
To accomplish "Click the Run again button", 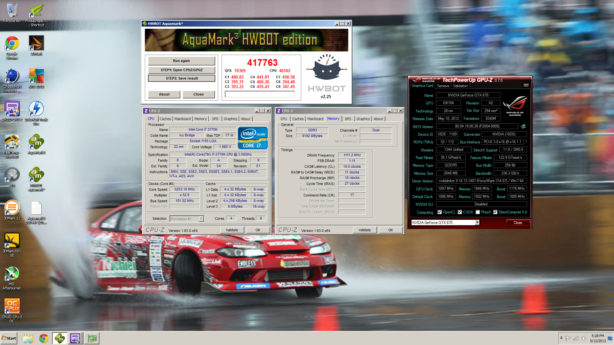I will pyautogui.click(x=182, y=61).
